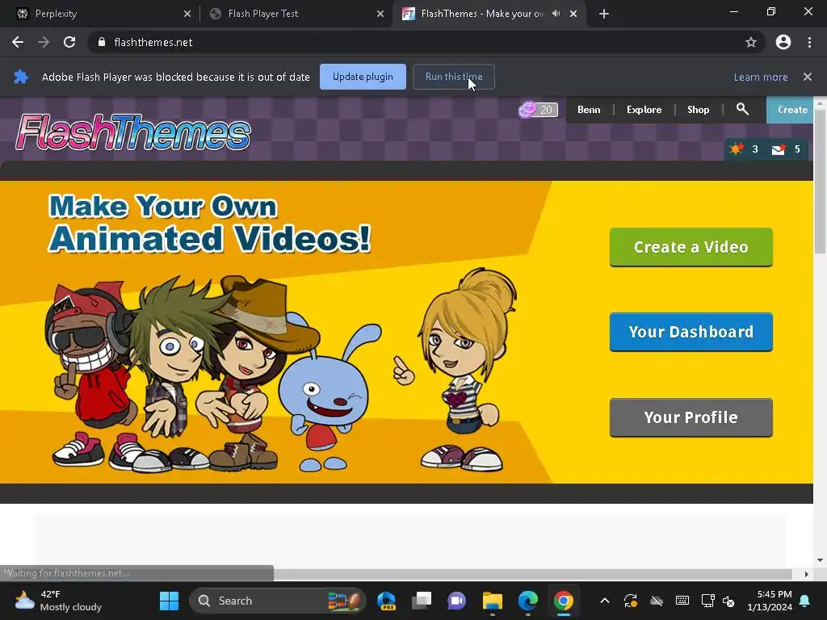Viewport: 827px width, 620px height.
Task: Click the green Create a Video button
Action: (691, 247)
